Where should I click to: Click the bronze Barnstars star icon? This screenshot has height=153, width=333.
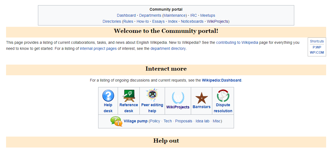202,98
